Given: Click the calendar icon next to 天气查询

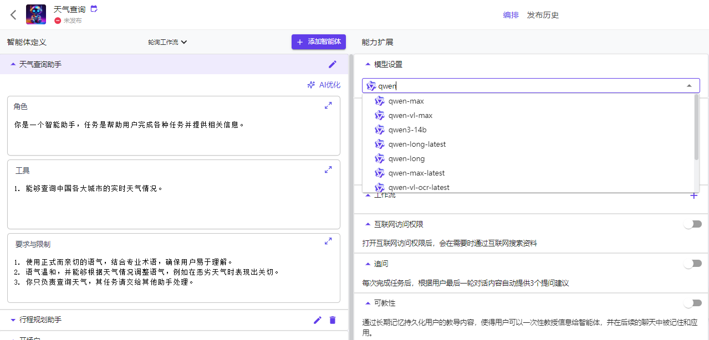Looking at the screenshot, I should coord(94,9).
